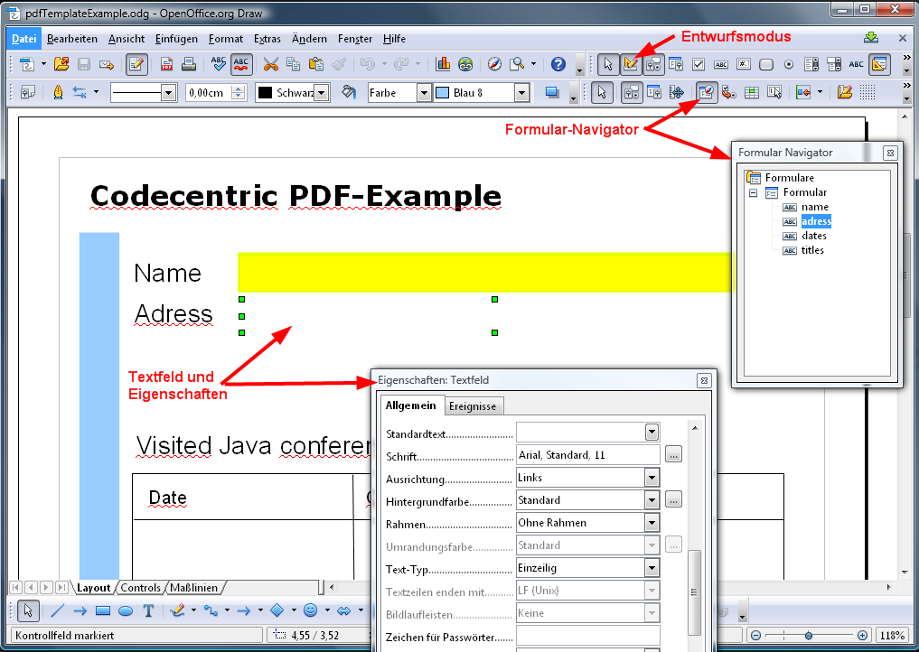Toggle the form controls wizard triangle icon

[x=879, y=64]
